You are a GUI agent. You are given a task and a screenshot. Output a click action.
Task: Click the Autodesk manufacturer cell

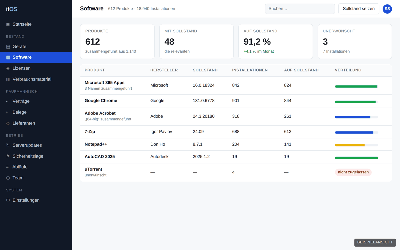coord(159,156)
